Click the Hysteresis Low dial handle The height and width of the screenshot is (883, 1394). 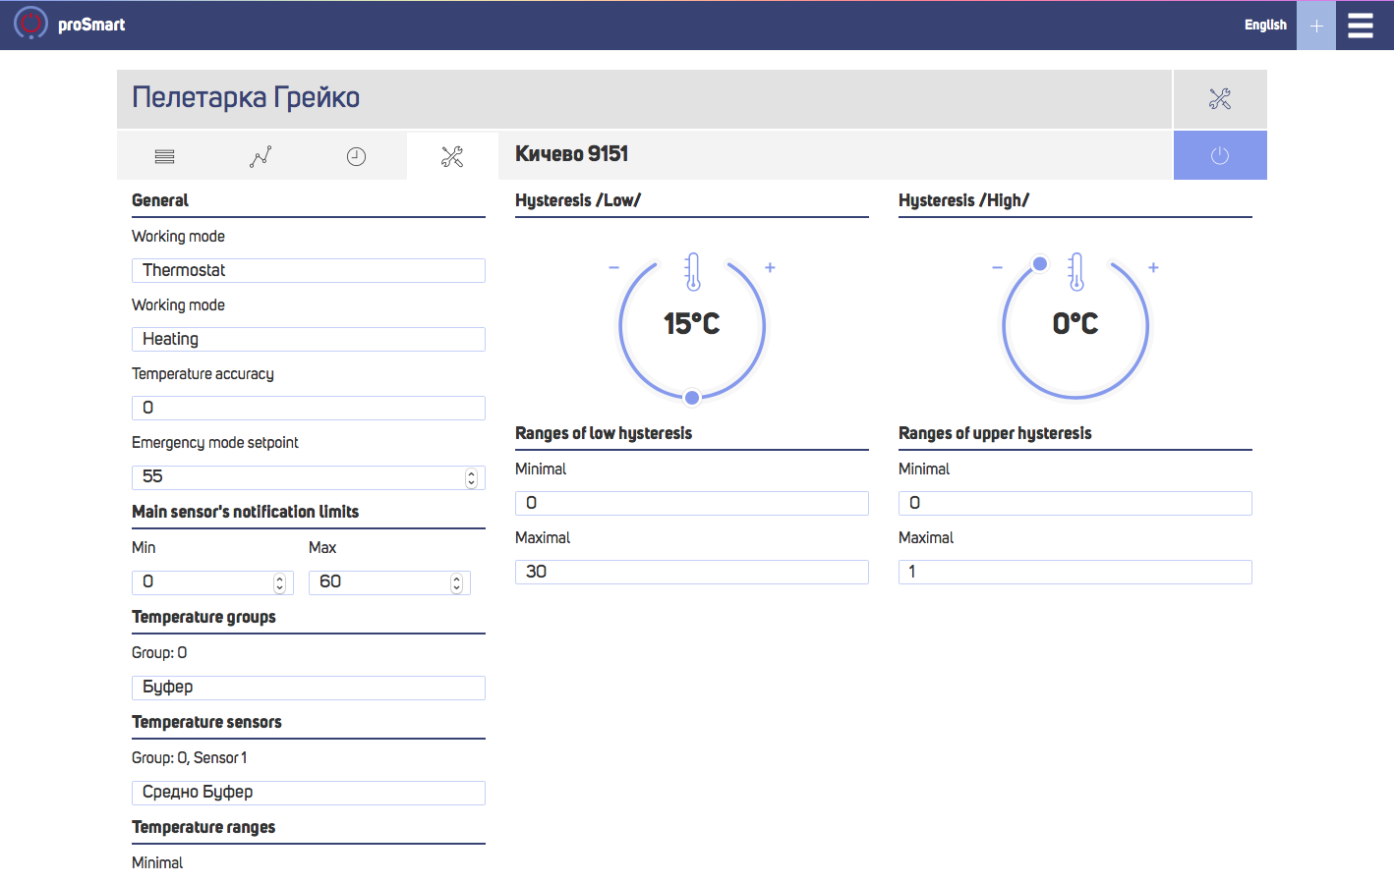pos(692,398)
